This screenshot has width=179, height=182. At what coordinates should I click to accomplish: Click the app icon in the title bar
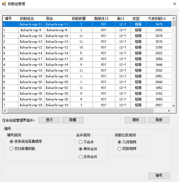[x=4, y=4]
